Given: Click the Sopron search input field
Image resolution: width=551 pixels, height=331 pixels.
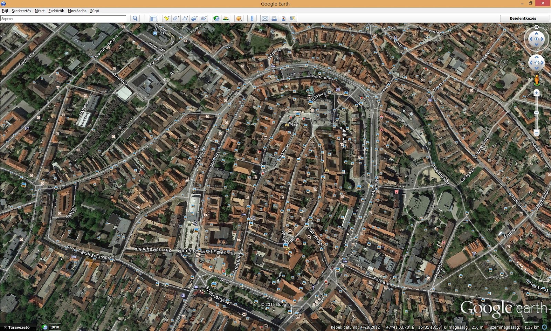Looking at the screenshot, I should click(x=64, y=19).
